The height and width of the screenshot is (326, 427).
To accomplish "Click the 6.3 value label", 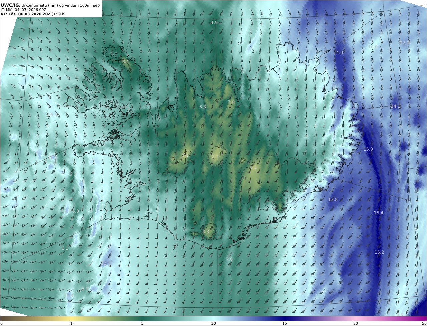I will pos(203,107).
